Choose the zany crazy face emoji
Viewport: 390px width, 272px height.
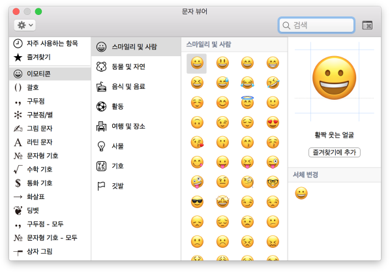pos(197,182)
